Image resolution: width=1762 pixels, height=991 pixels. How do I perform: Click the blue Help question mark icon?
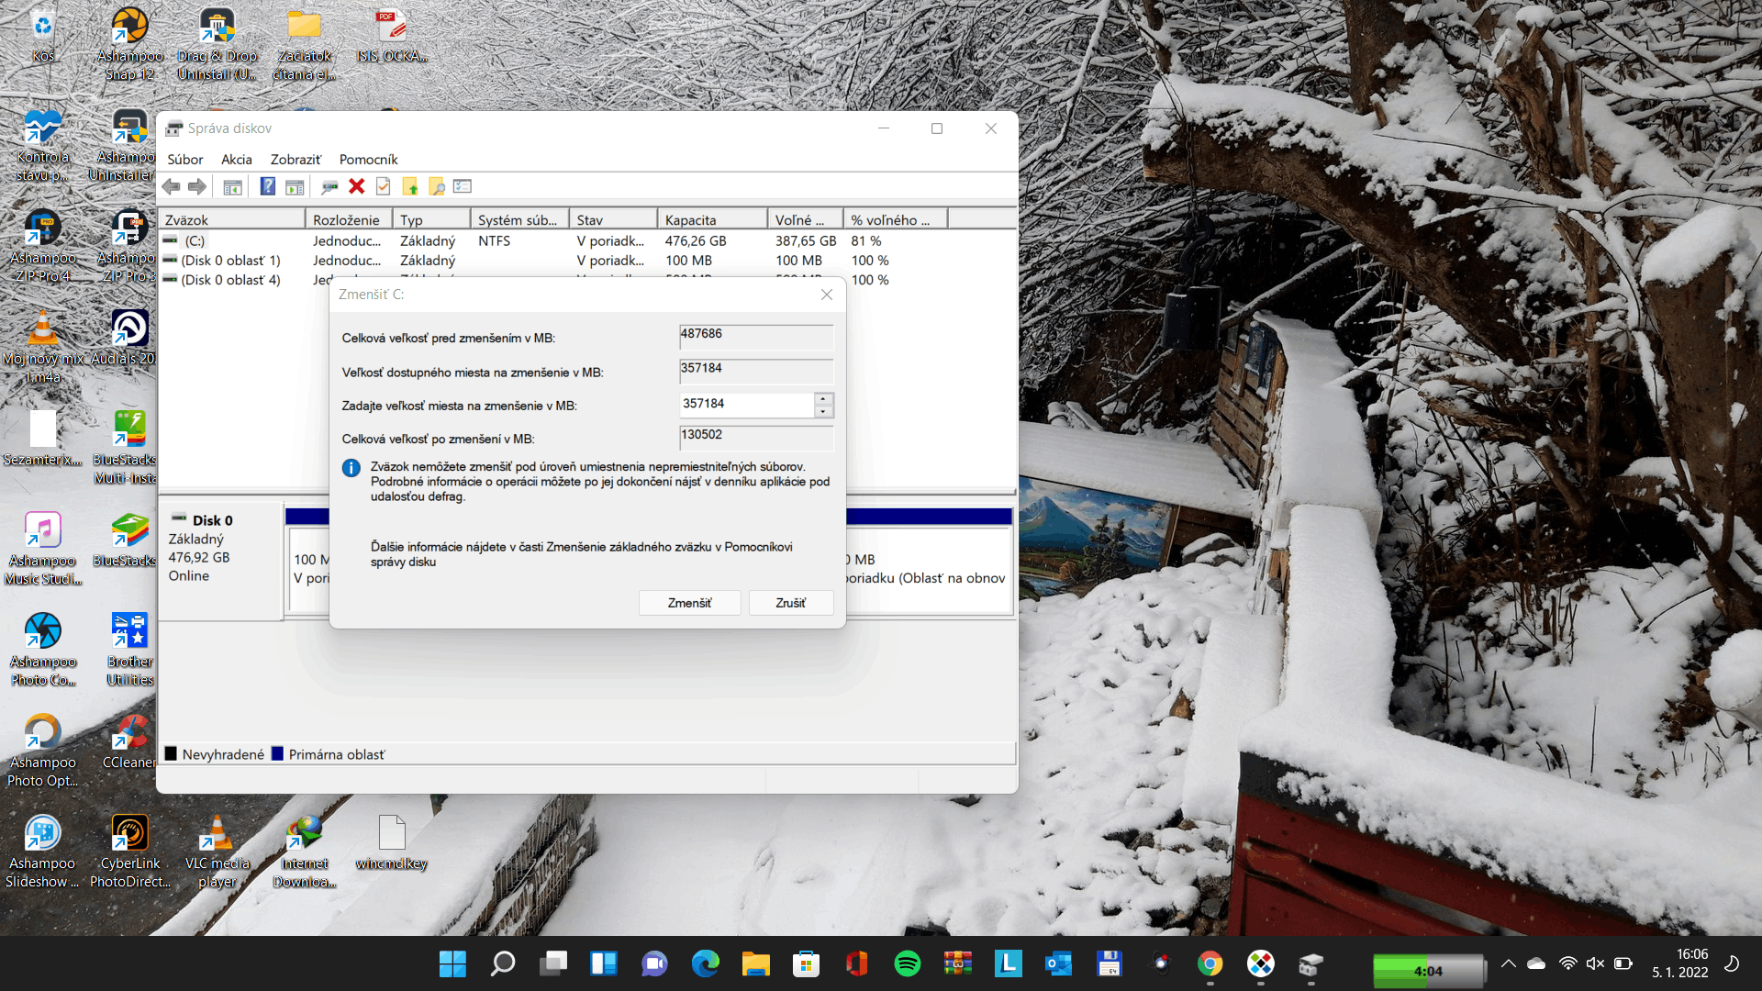pyautogui.click(x=267, y=186)
